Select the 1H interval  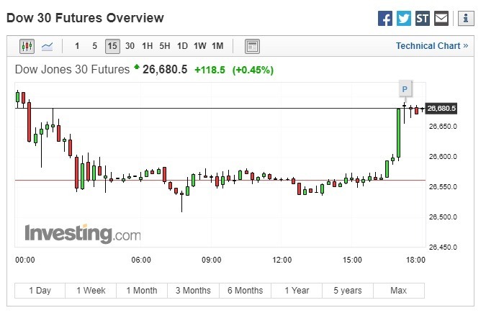[147, 46]
